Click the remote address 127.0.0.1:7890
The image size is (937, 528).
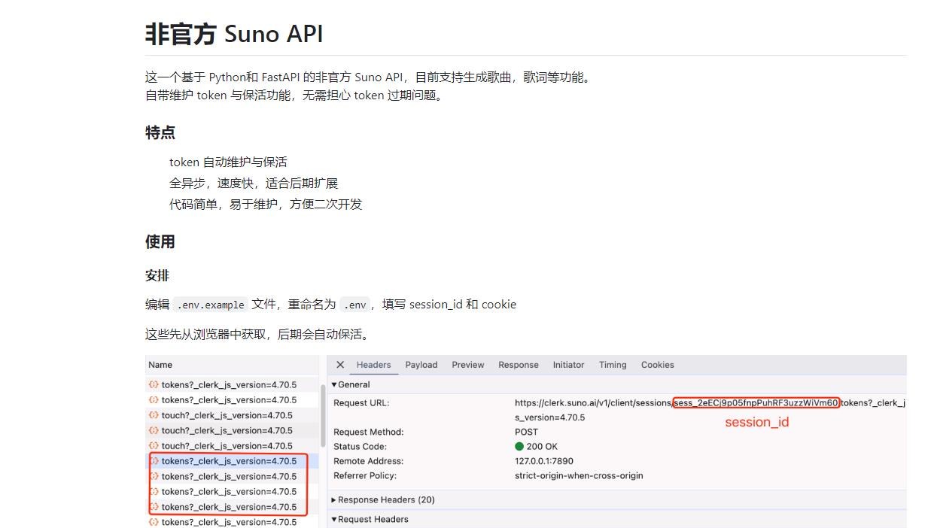point(544,461)
